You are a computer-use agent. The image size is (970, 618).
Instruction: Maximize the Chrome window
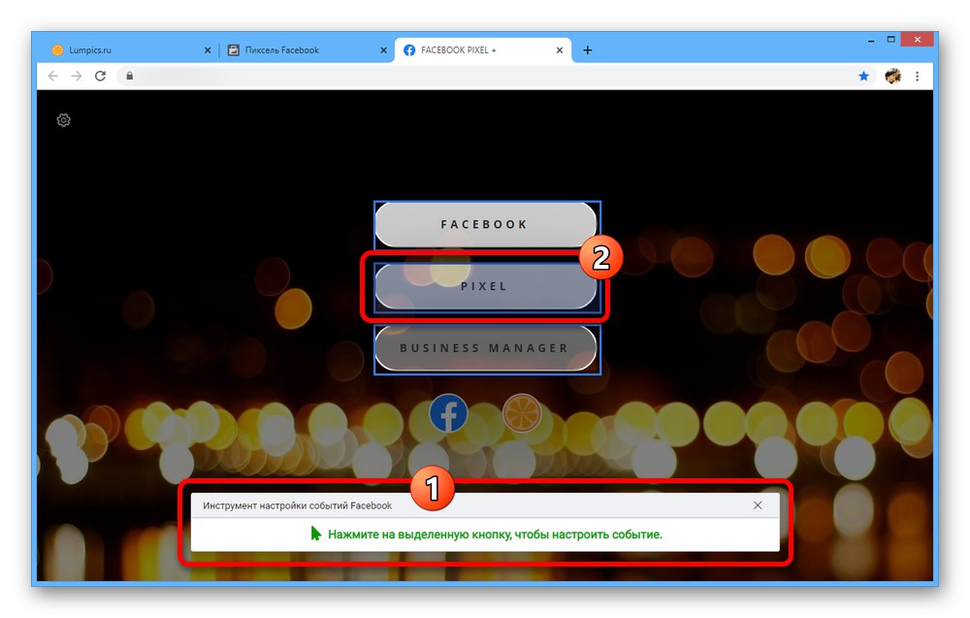pyautogui.click(x=890, y=40)
